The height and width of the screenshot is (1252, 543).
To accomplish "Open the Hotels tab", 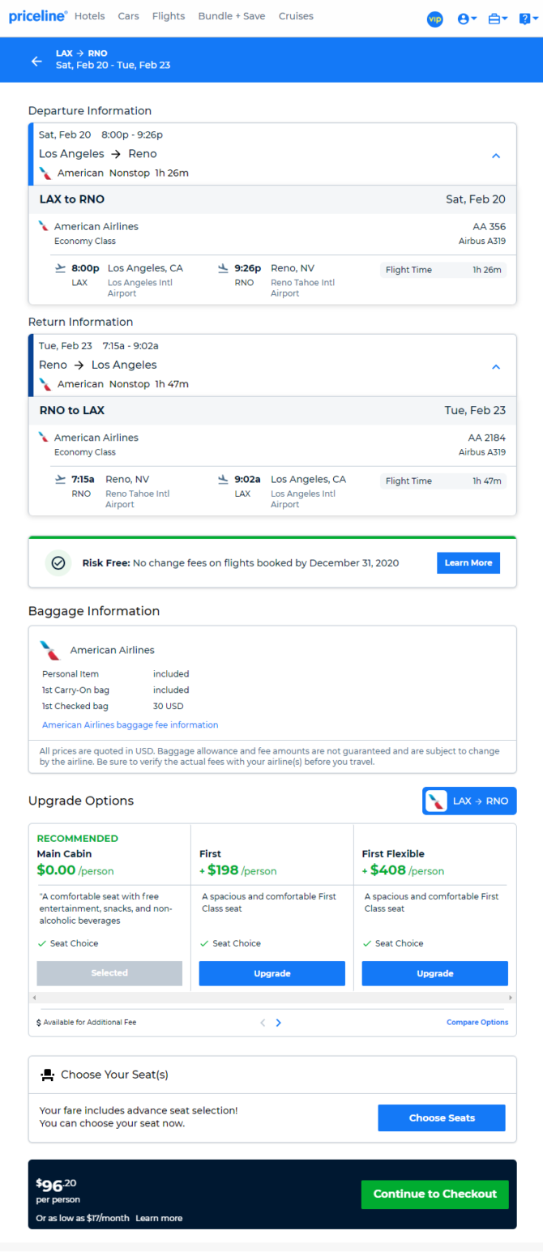I will point(89,16).
